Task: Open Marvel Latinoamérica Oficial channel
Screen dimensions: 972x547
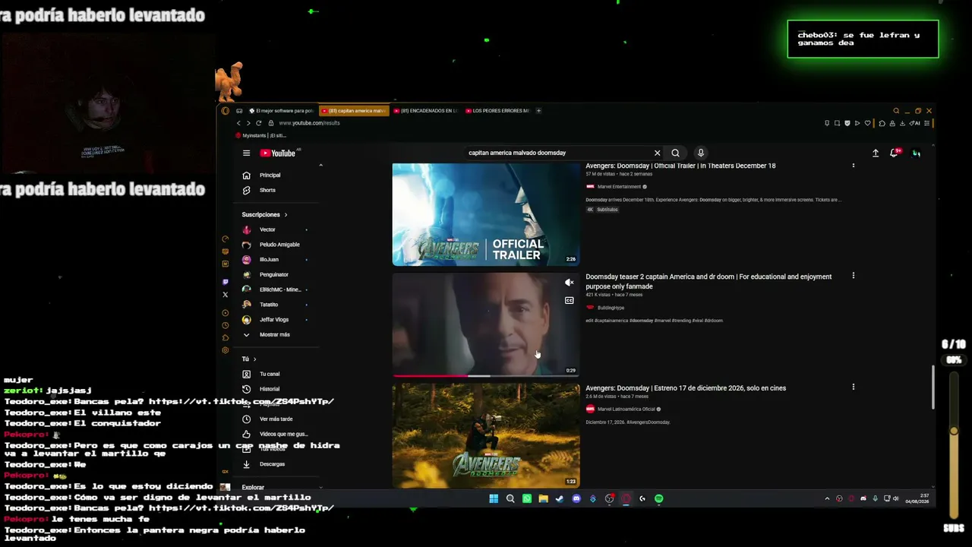Action: click(x=626, y=409)
